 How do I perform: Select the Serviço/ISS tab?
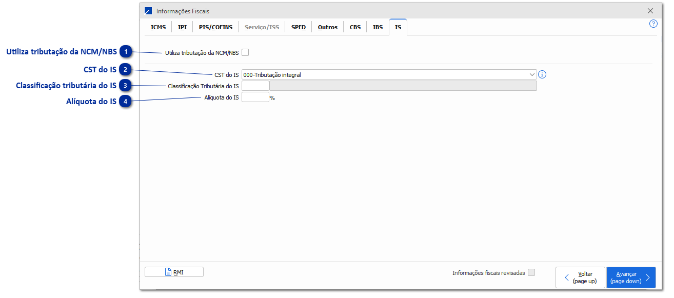(262, 27)
